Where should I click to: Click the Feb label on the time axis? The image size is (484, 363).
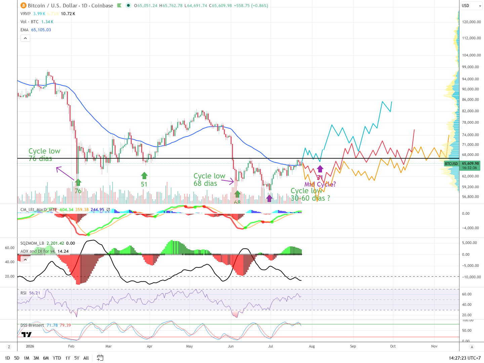(71, 346)
